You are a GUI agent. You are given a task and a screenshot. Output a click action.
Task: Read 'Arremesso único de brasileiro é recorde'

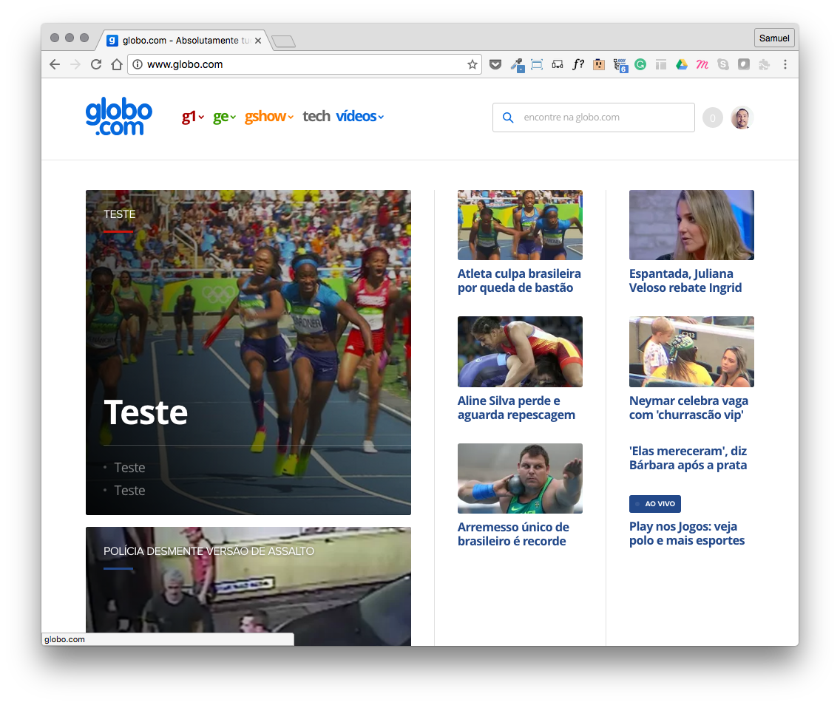point(513,534)
